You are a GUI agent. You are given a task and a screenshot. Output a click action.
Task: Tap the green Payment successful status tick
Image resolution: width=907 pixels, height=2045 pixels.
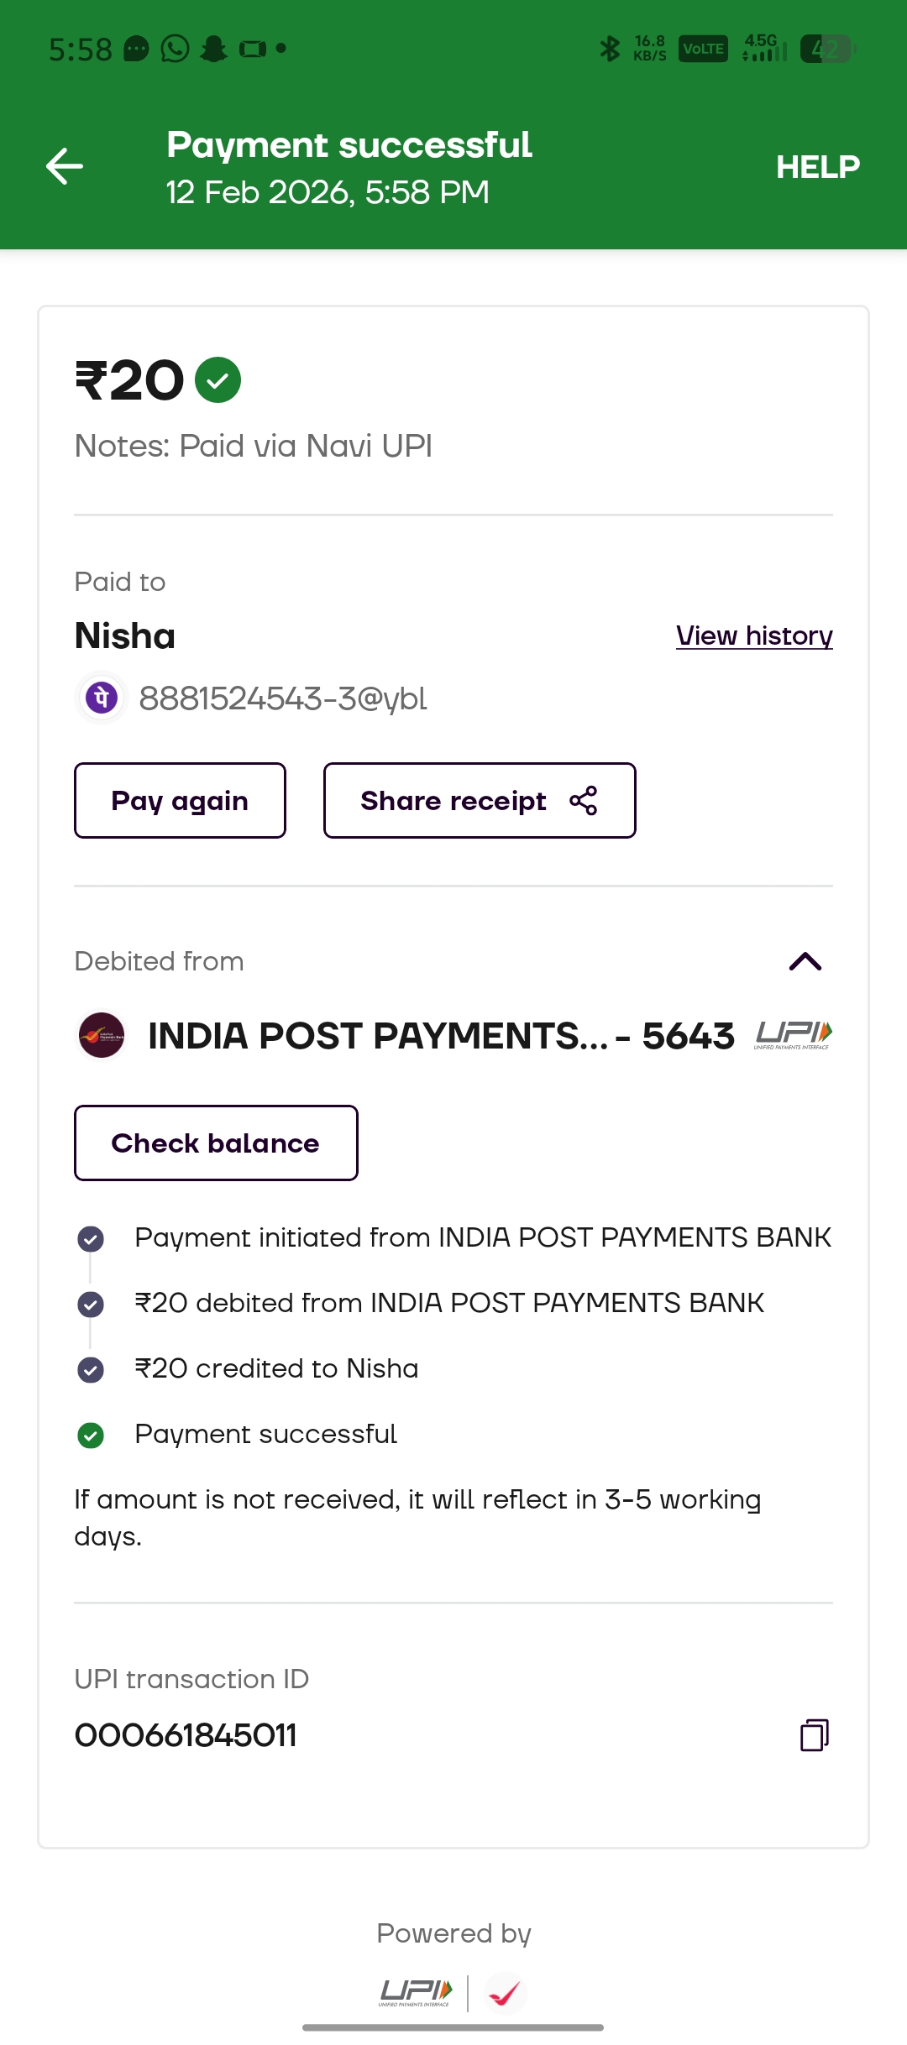click(91, 1436)
